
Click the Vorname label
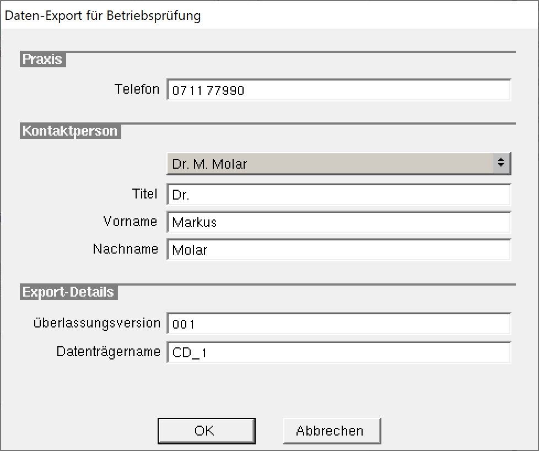tap(130, 221)
